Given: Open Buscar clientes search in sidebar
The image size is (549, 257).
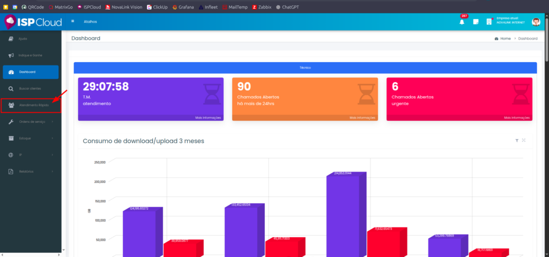Looking at the screenshot, I should pyautogui.click(x=30, y=88).
